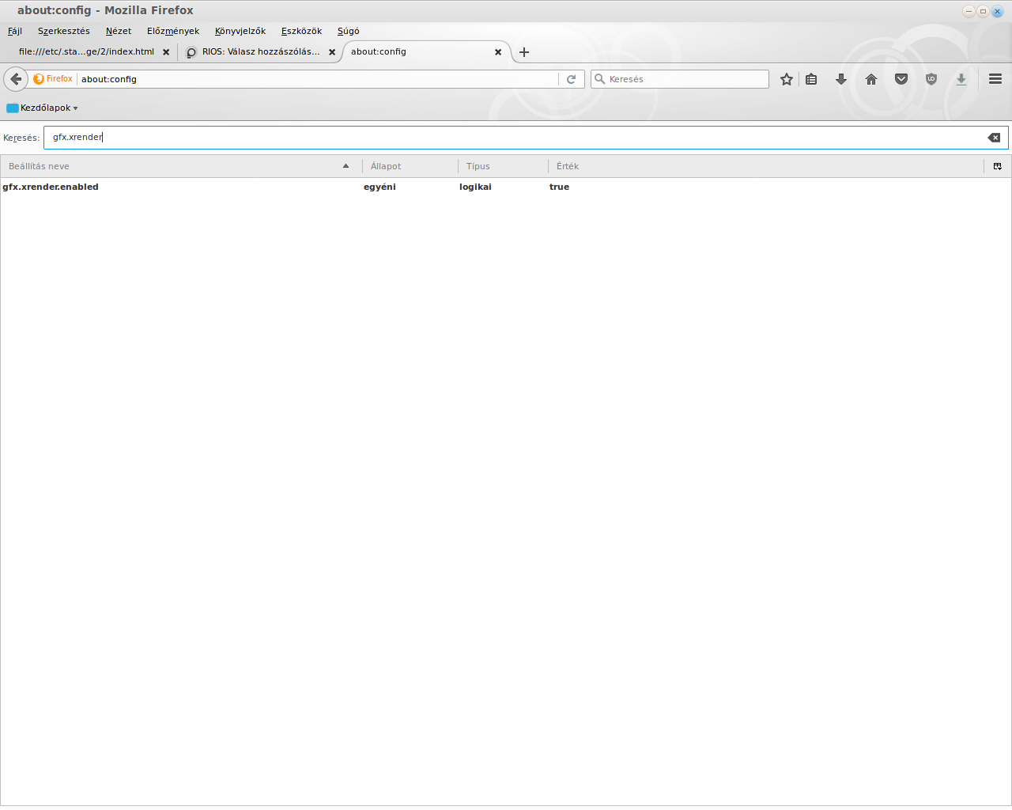Viewport: 1012px width, 810px height.
Task: Open the Súgó menu
Action: (x=349, y=31)
